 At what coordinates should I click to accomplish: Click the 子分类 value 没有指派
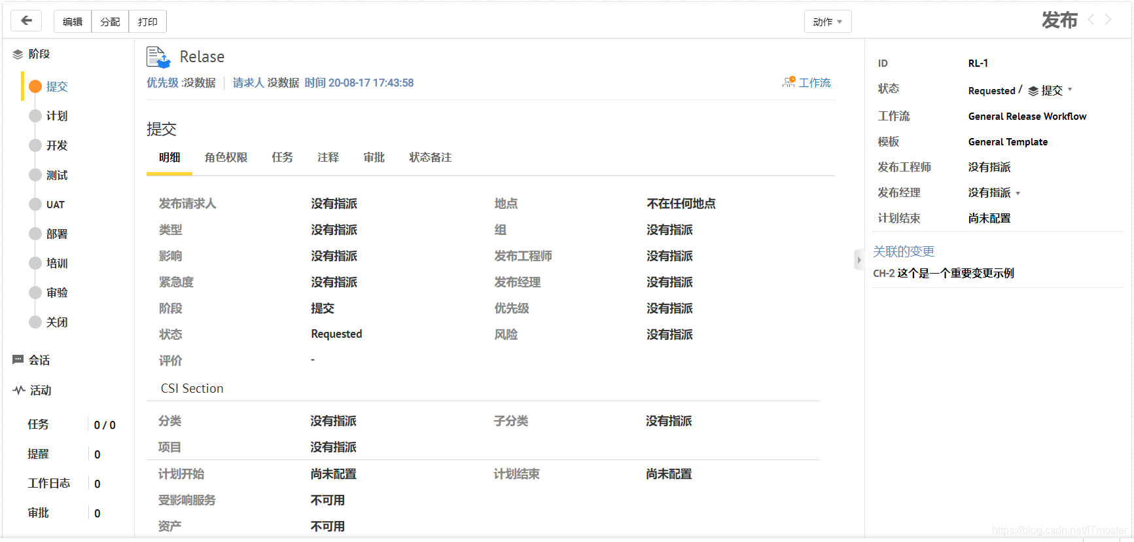point(669,421)
